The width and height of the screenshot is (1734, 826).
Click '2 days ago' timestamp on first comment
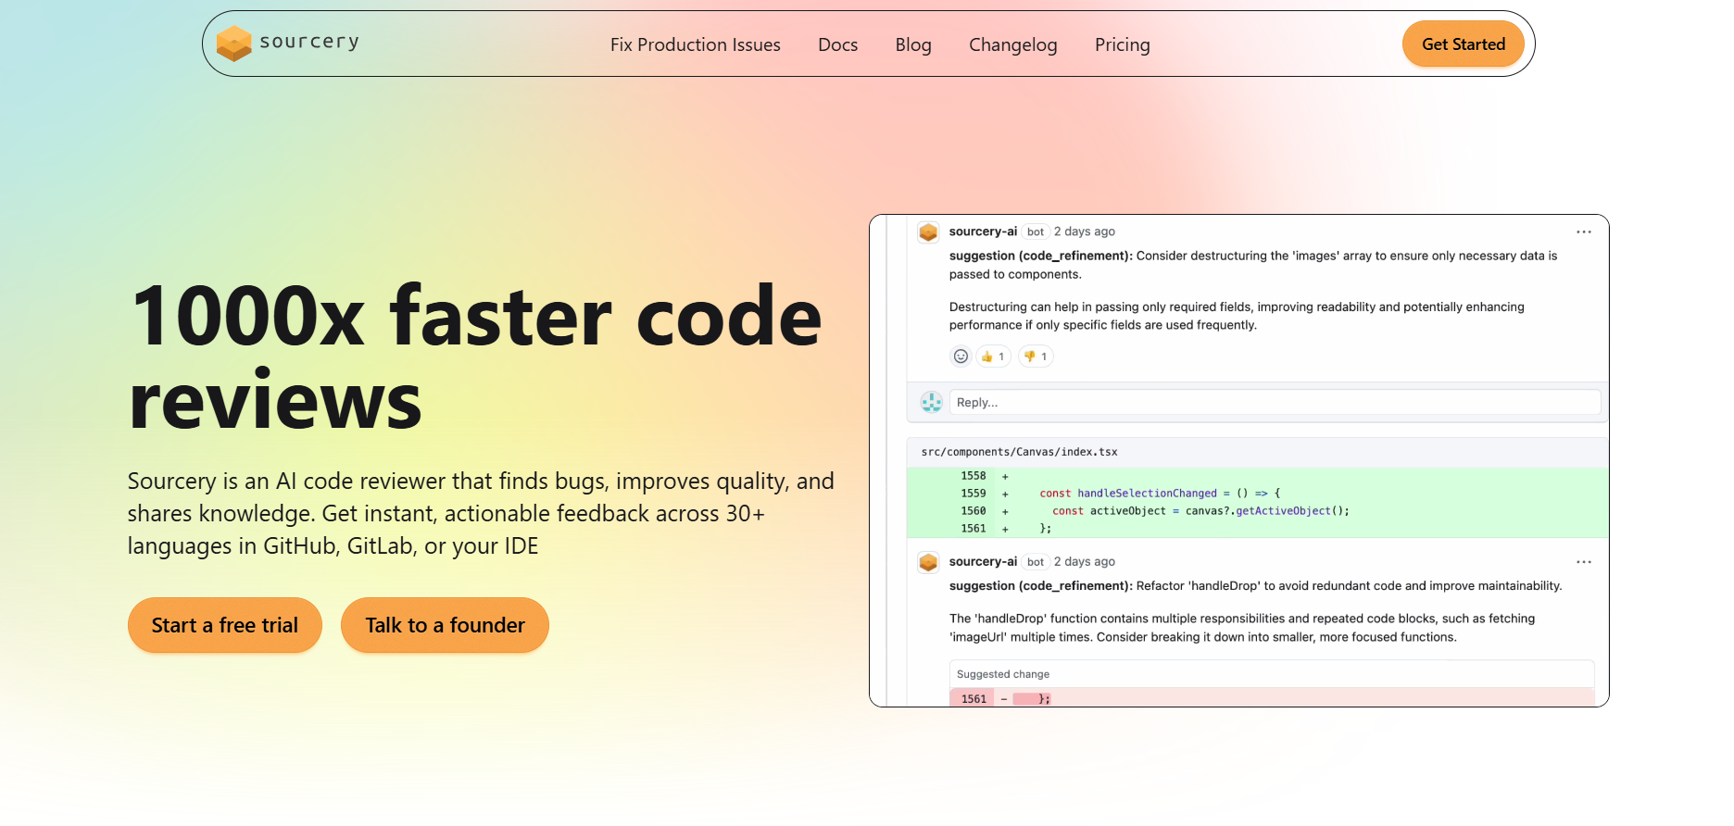(1085, 232)
